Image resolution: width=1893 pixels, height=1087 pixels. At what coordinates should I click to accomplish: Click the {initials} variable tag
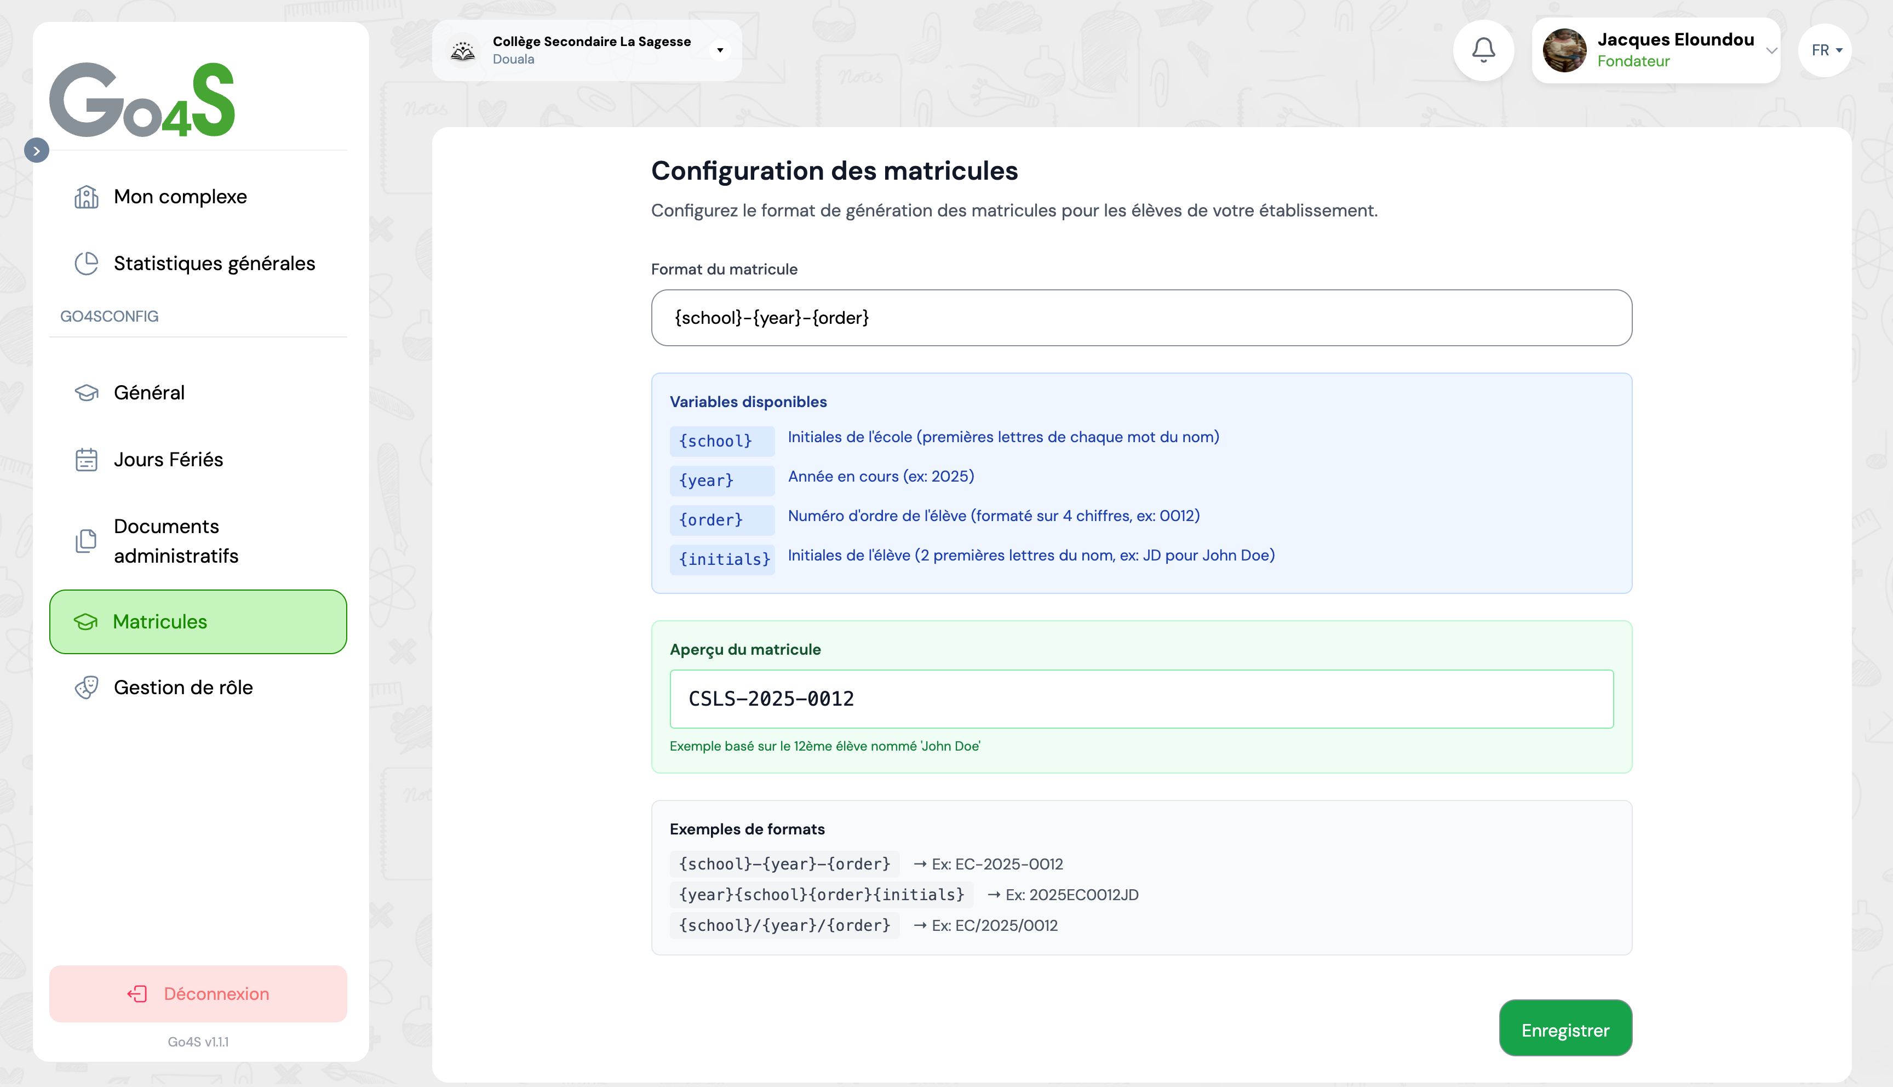tap(722, 559)
